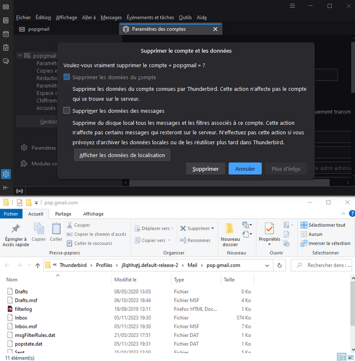
Task: Select the Inbox.msf file
Action: (26, 327)
